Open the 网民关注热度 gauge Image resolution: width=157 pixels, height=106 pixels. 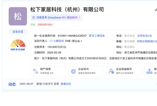(x=18, y=45)
